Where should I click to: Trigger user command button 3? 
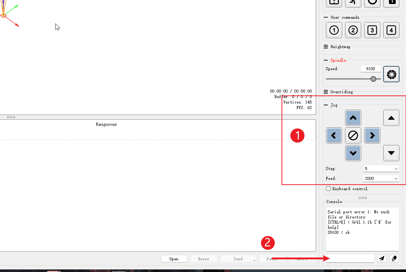pos(372,30)
